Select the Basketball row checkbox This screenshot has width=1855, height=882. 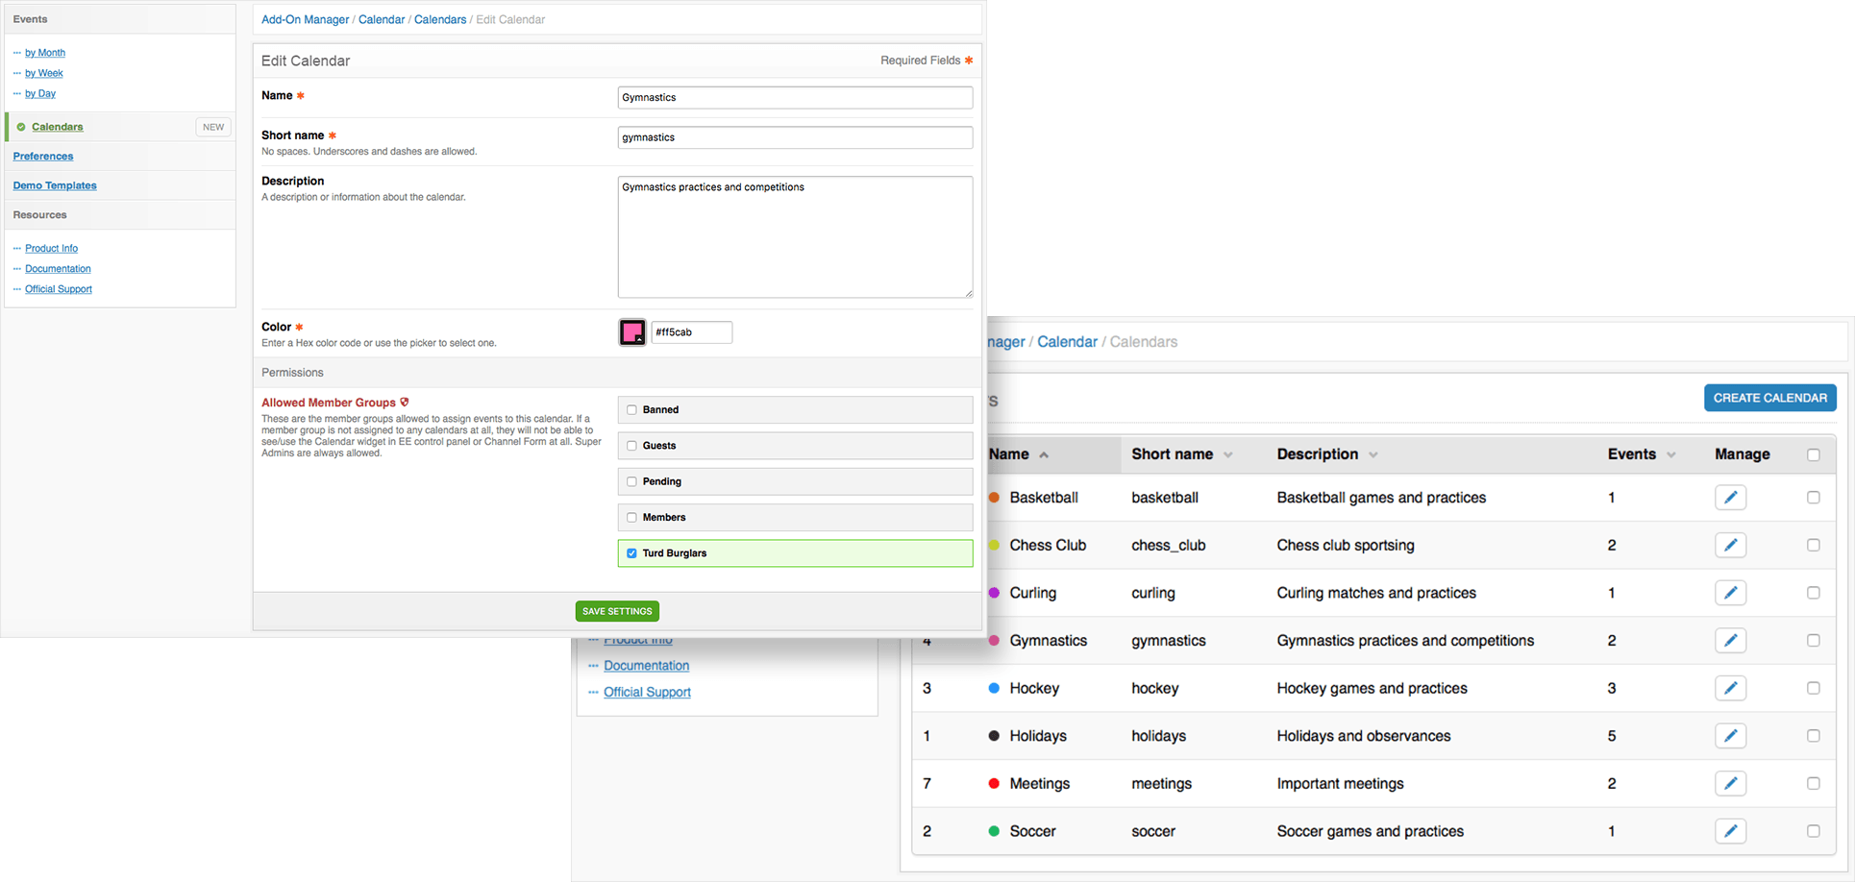1813,498
